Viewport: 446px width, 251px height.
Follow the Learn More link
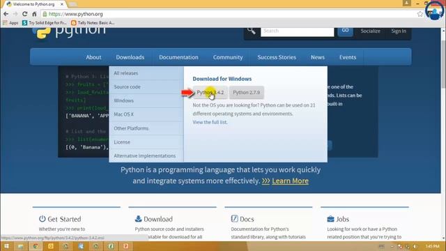[x=290, y=181]
